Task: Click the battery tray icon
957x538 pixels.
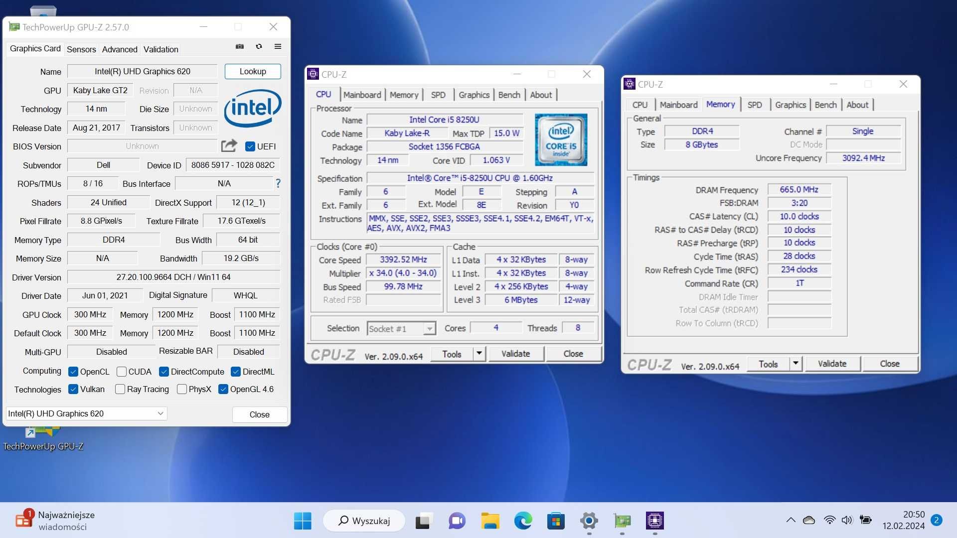Action: [866, 520]
